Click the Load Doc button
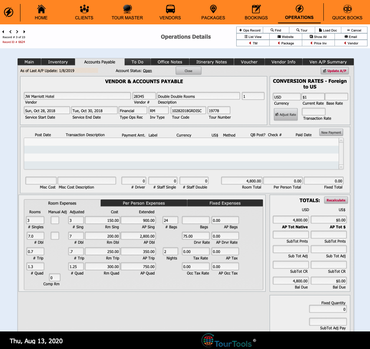Screen dimensions: 370x349 coord(328,30)
